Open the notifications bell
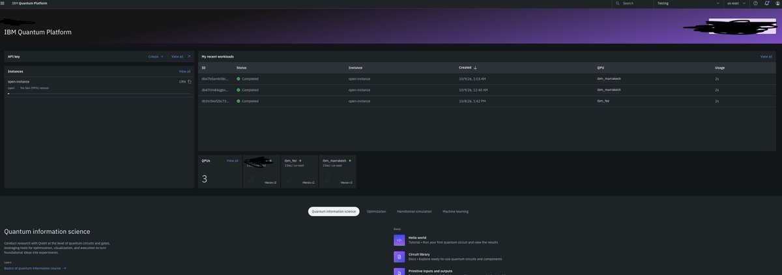The image size is (782, 275). (x=766, y=3)
